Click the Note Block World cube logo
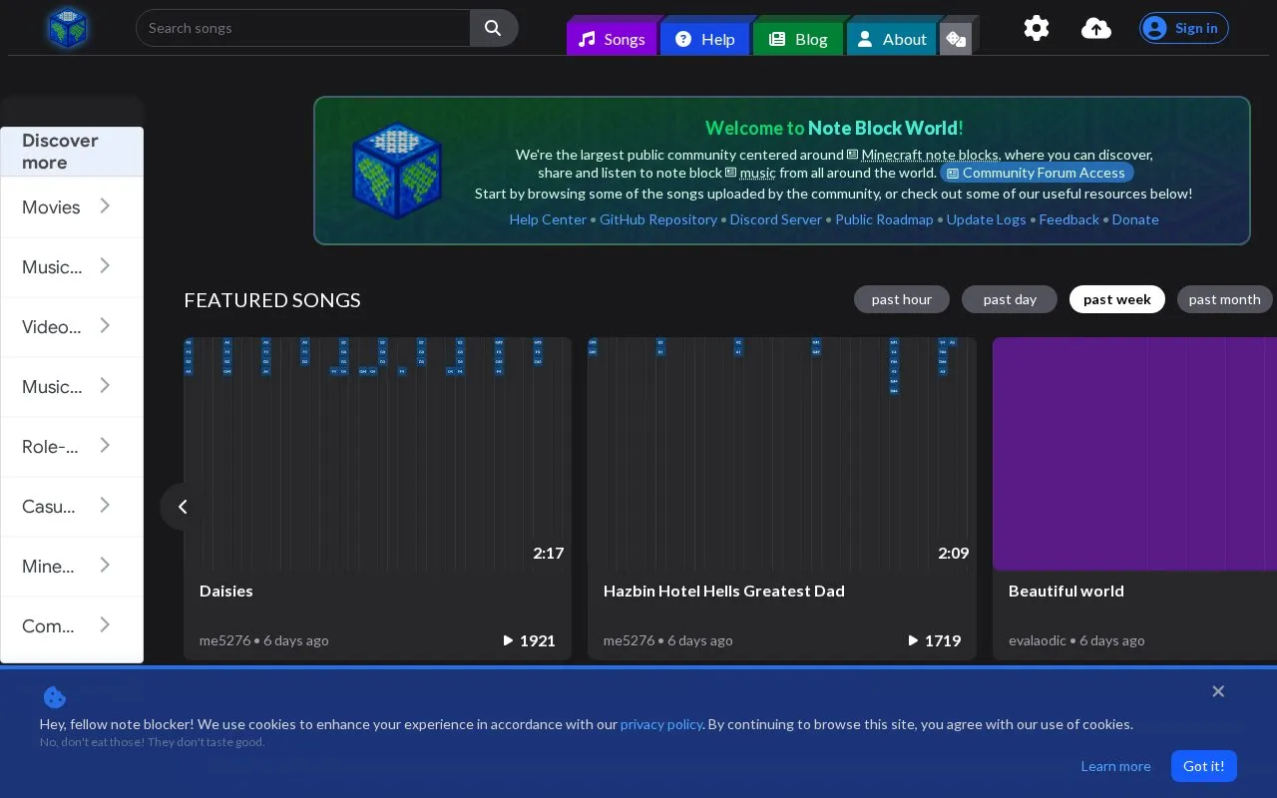The width and height of the screenshot is (1277, 798). pos(68,28)
